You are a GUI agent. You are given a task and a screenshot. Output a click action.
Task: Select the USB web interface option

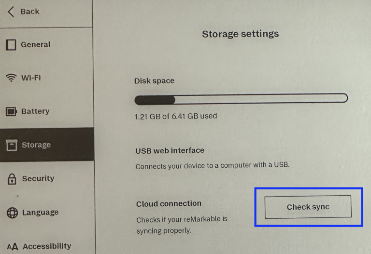click(170, 150)
